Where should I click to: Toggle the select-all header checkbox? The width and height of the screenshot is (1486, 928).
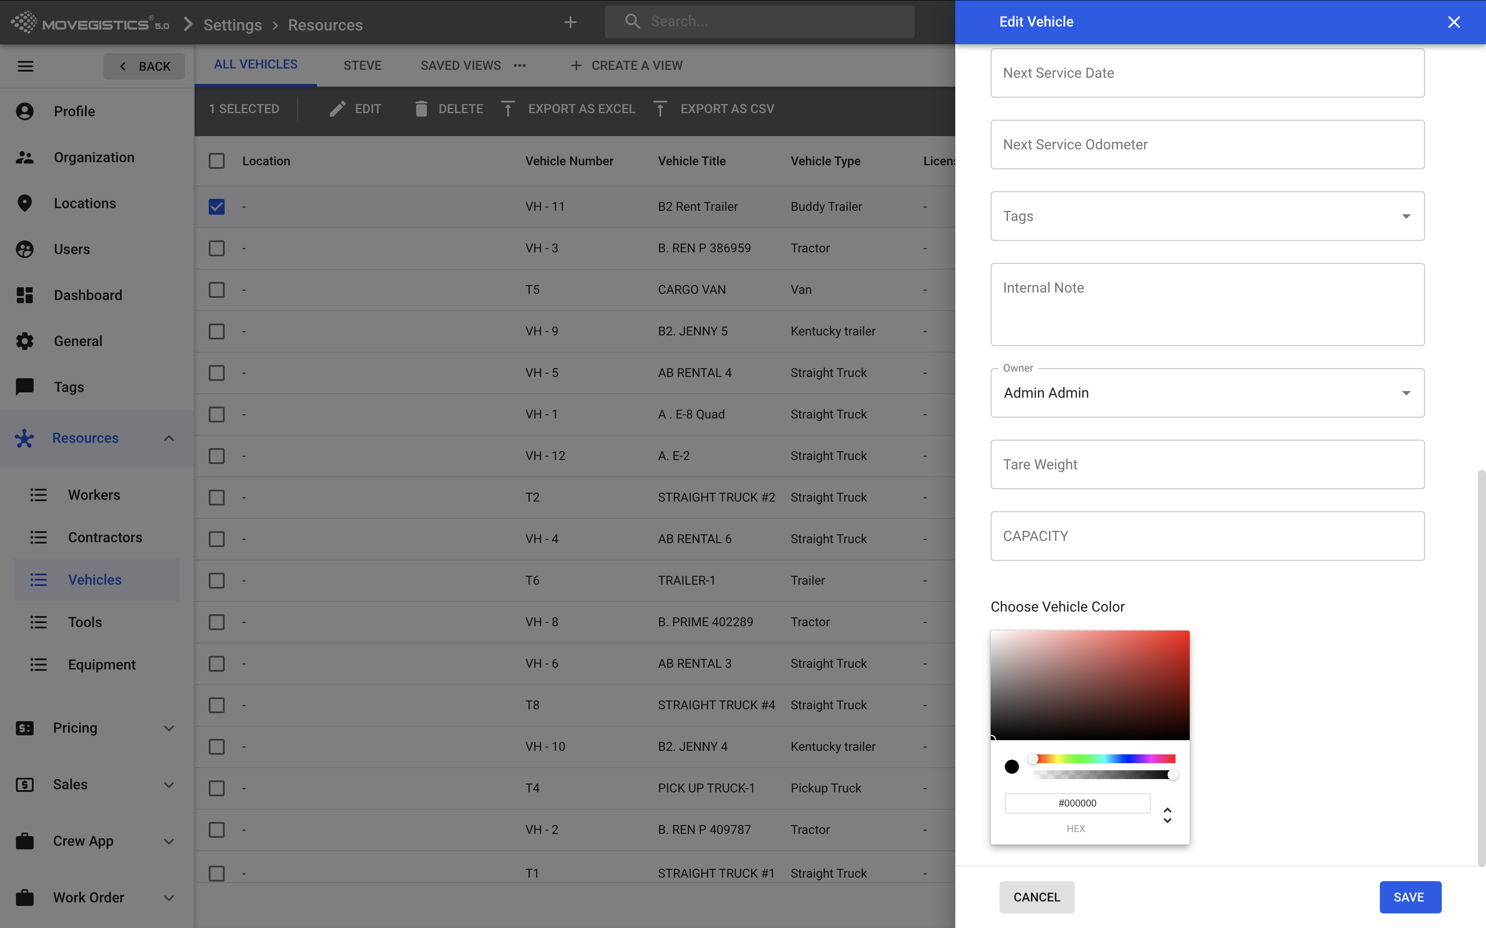click(217, 161)
